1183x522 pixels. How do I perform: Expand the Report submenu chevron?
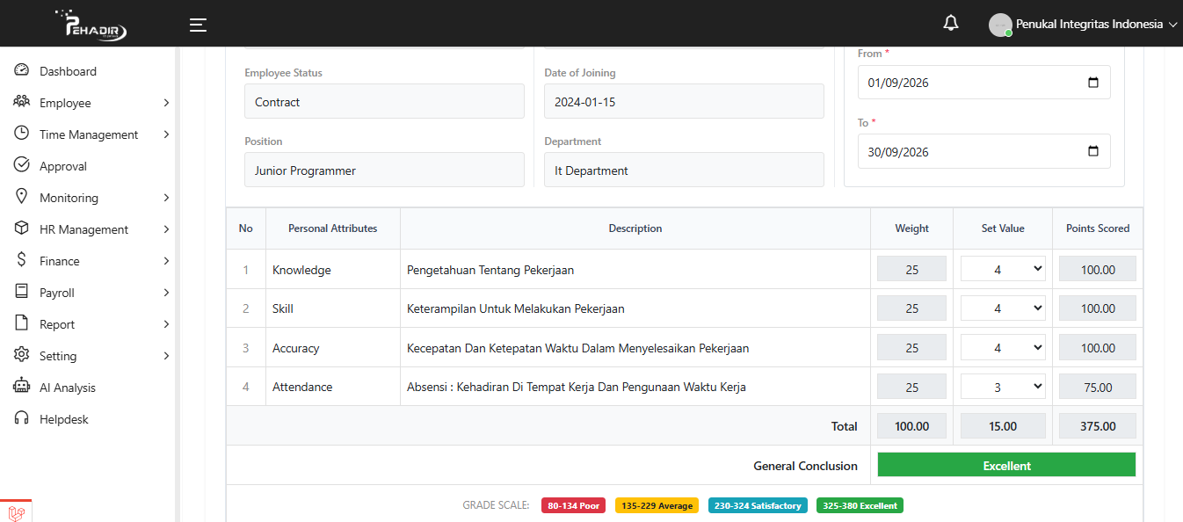(166, 324)
